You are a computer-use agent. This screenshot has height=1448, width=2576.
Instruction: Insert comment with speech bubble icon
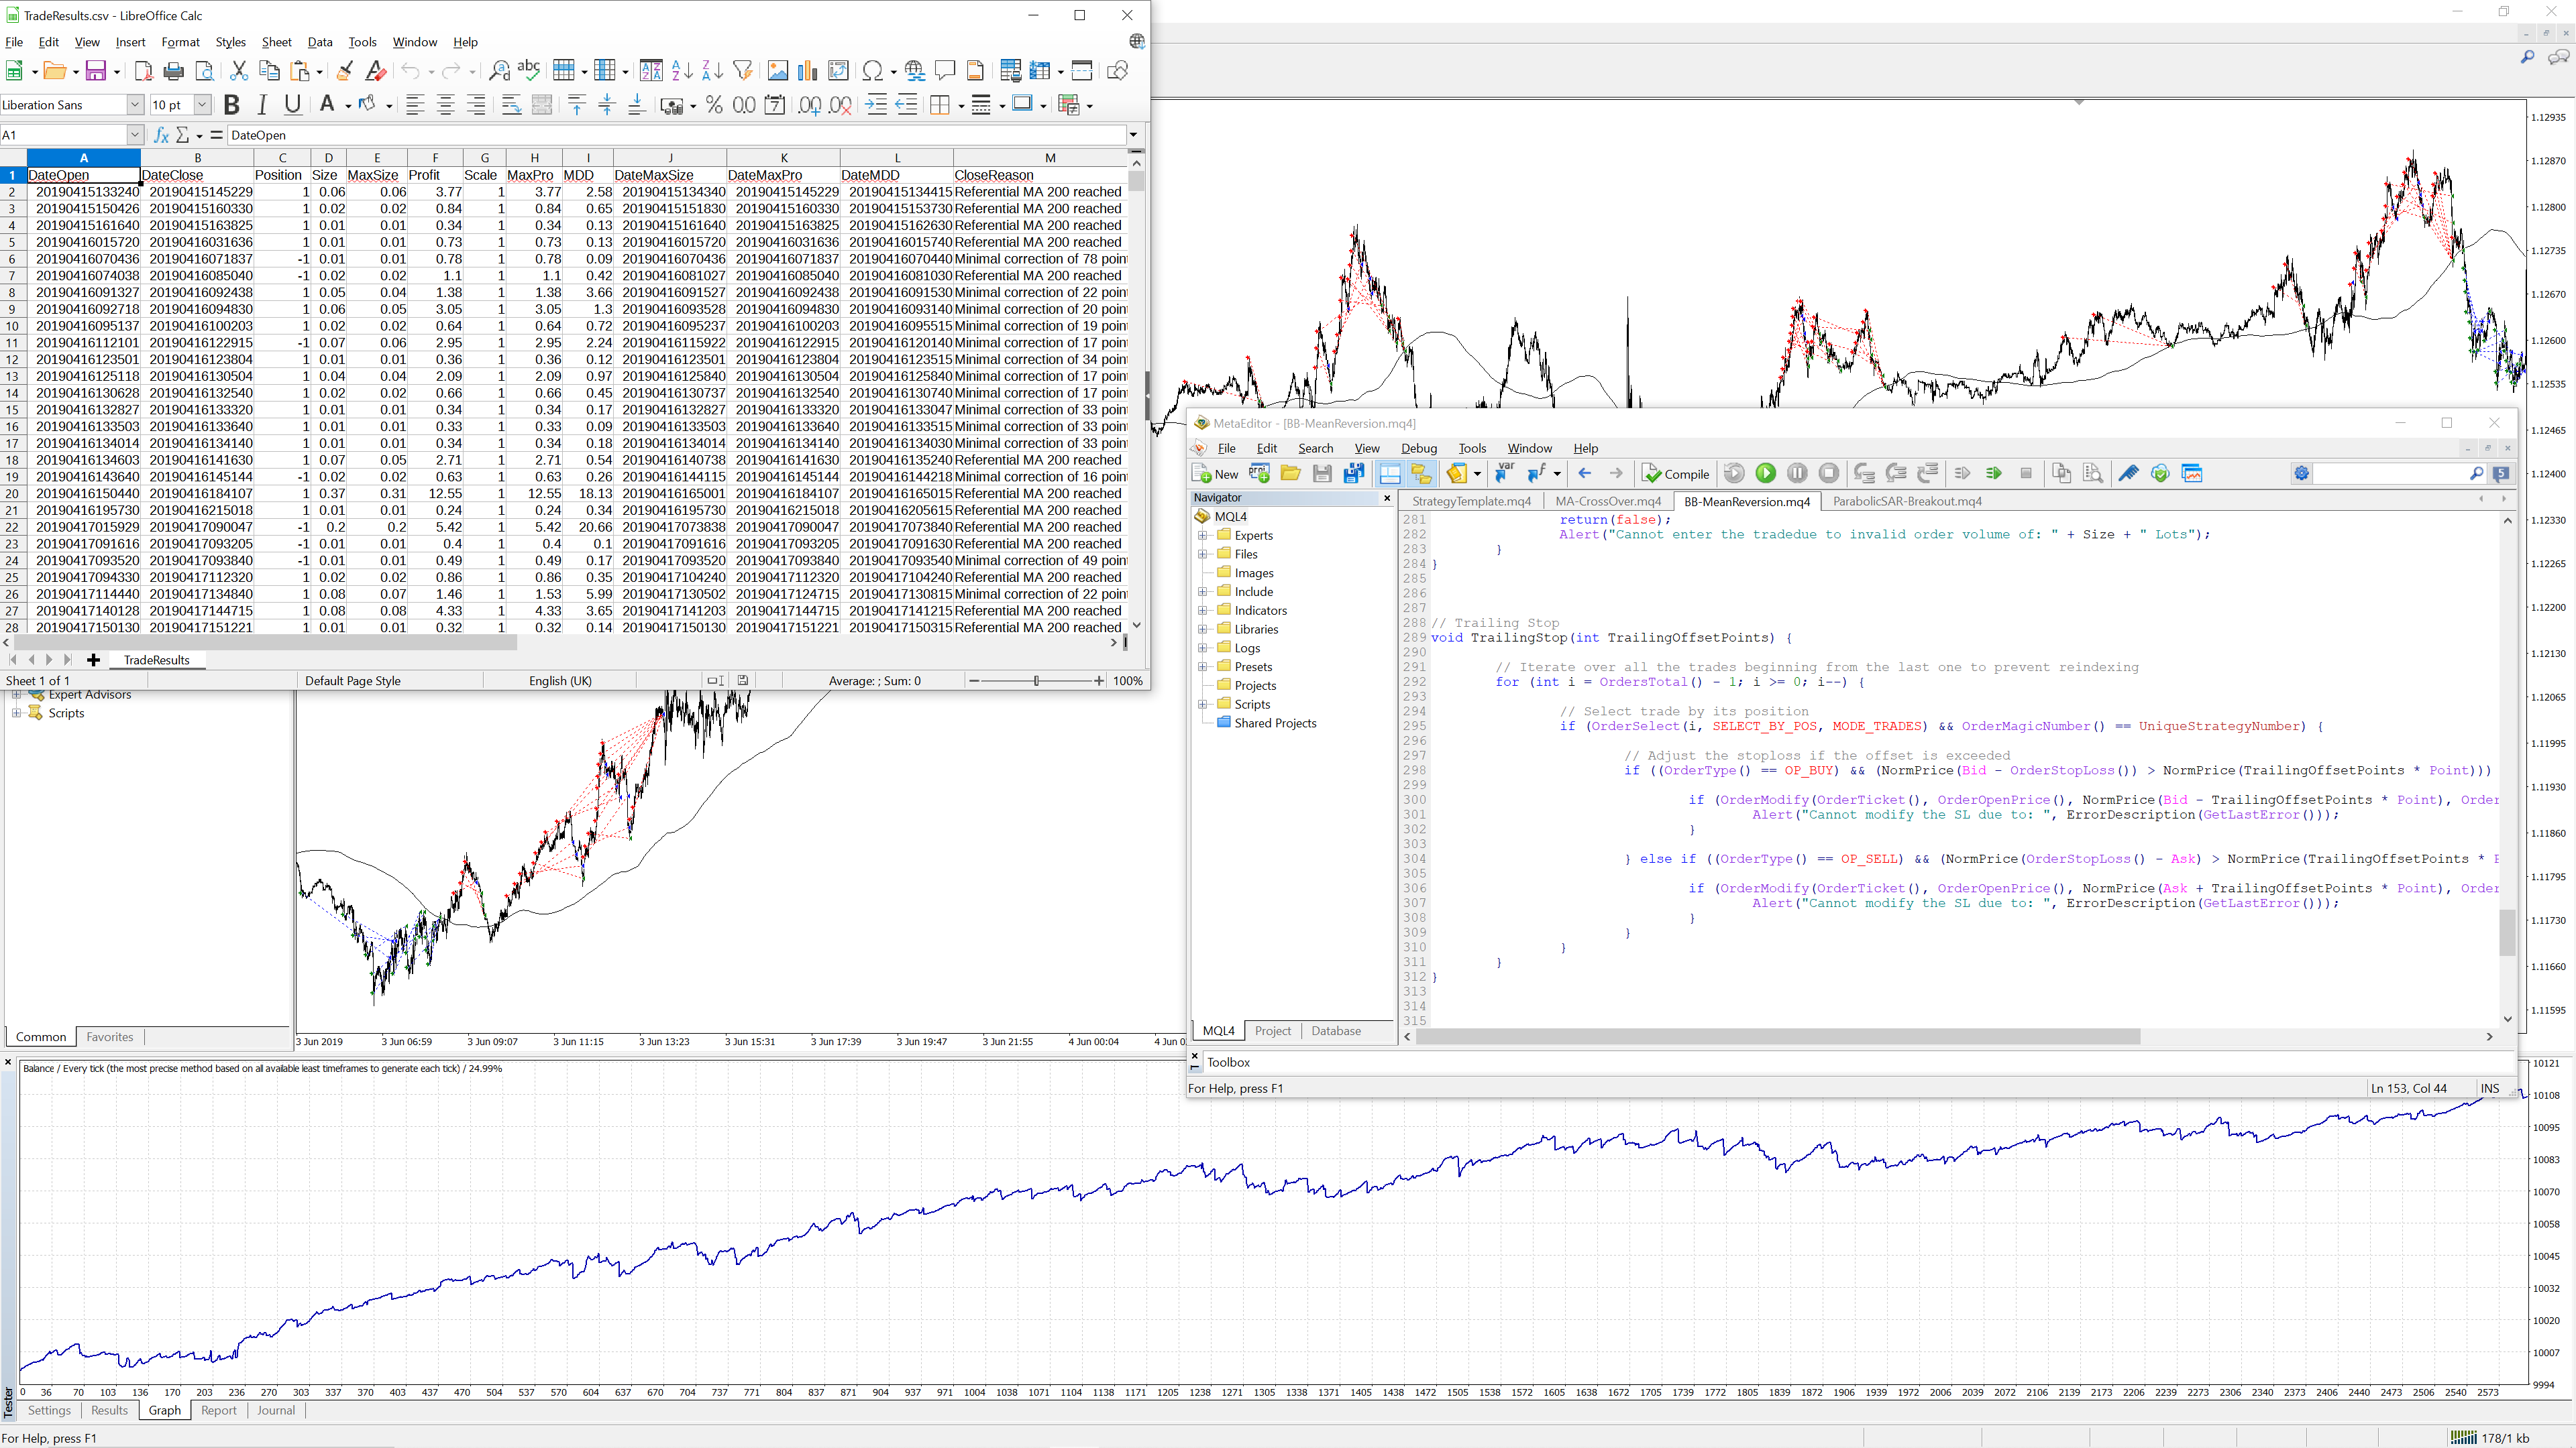(944, 71)
